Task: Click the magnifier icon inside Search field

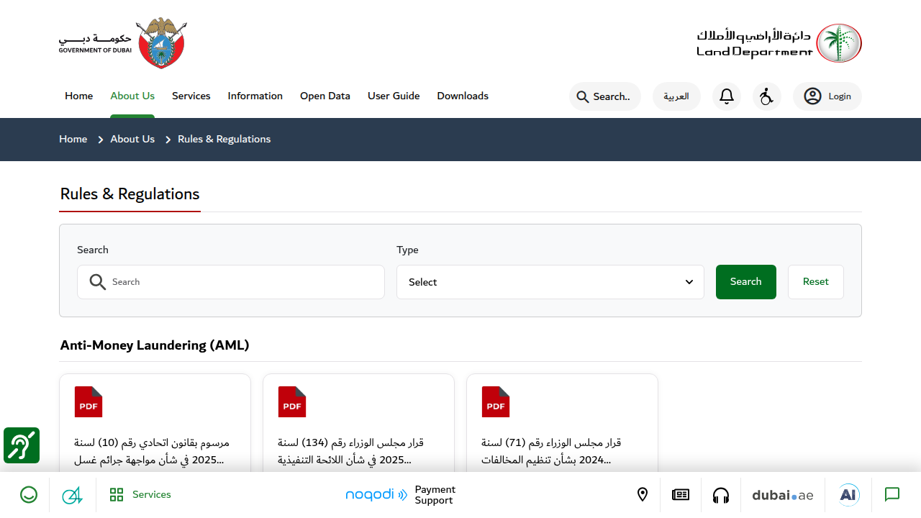Action: pyautogui.click(x=98, y=282)
